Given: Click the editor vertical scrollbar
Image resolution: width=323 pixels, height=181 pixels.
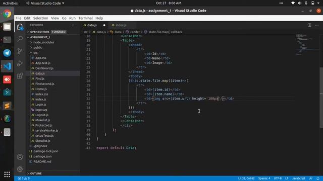Looking at the screenshot, I should click(x=321, y=98).
